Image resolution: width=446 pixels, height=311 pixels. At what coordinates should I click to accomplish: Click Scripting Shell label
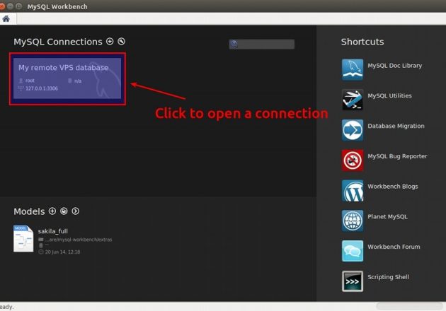[388, 277]
